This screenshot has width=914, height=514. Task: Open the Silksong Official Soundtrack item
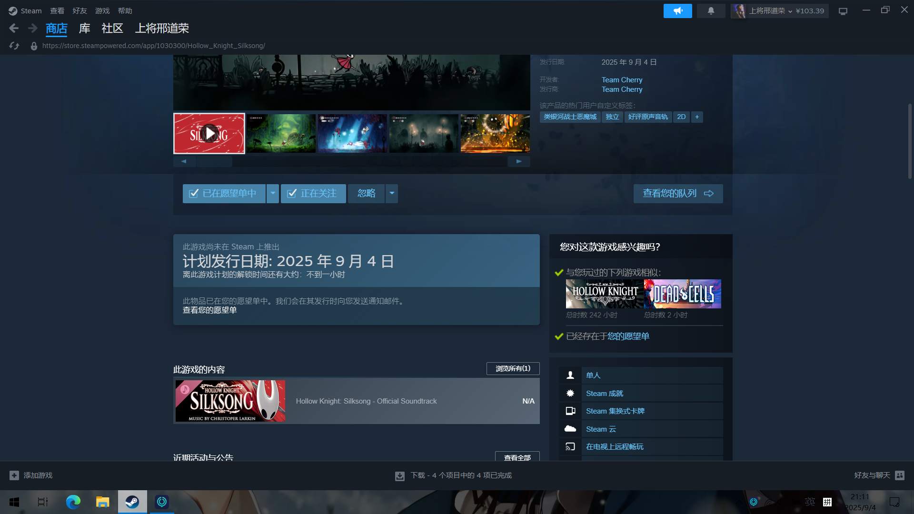coord(357,401)
